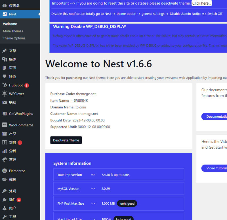Screen dimensions: 227x220
Task: Click the Nest menu icon
Action: [x=5, y=14]
